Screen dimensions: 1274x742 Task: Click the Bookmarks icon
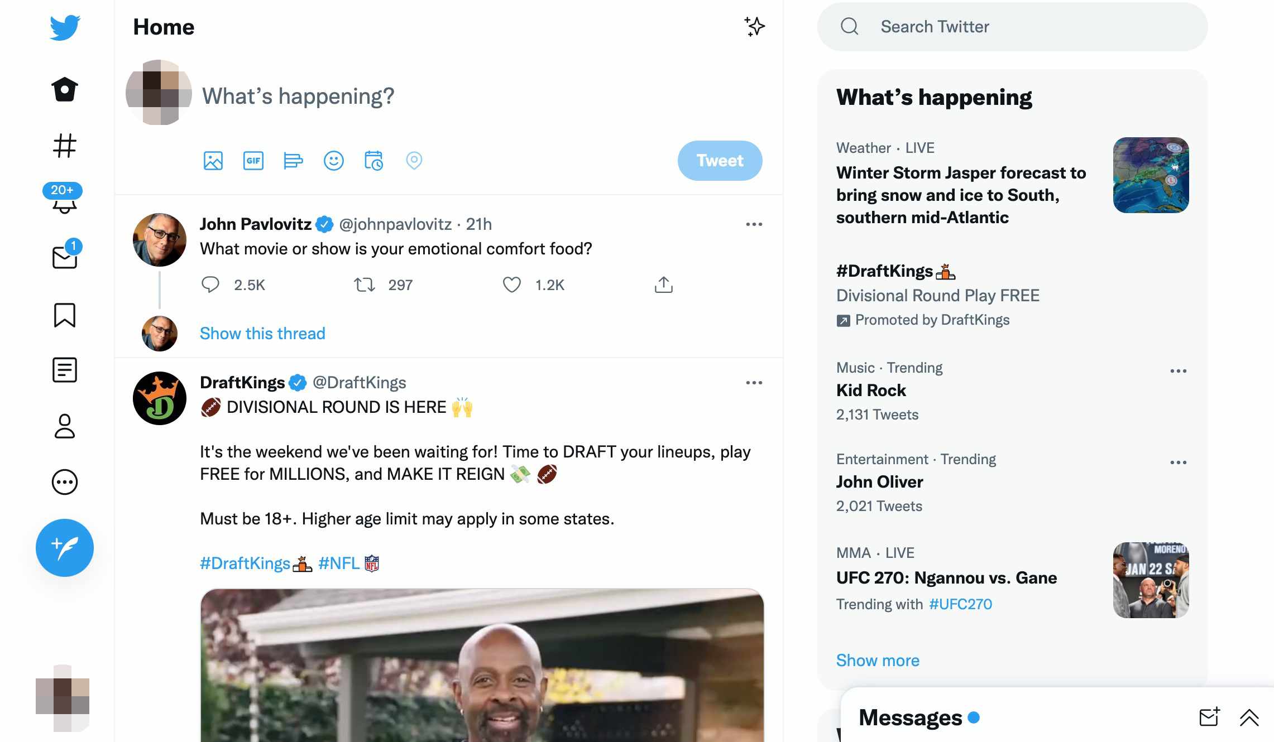click(x=65, y=315)
